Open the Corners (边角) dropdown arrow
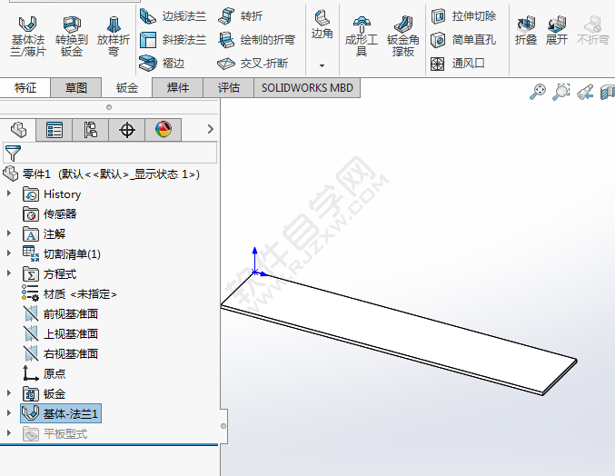This screenshot has width=615, height=476. 322,65
